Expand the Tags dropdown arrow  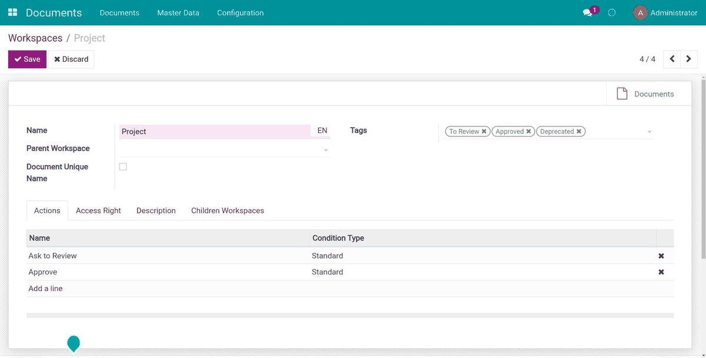(650, 132)
